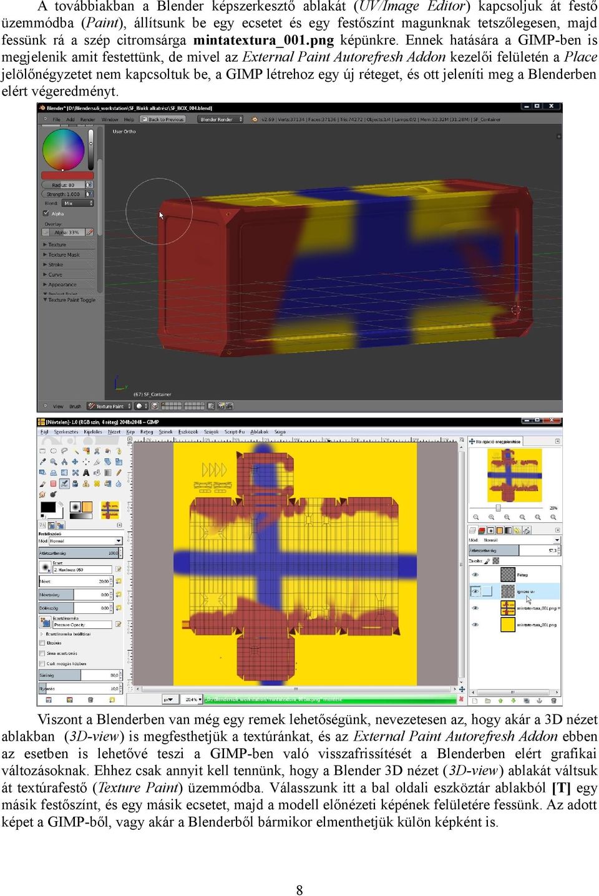Select GIMP Pencil tool
Screen dimensions: 599x896
click(119, 472)
